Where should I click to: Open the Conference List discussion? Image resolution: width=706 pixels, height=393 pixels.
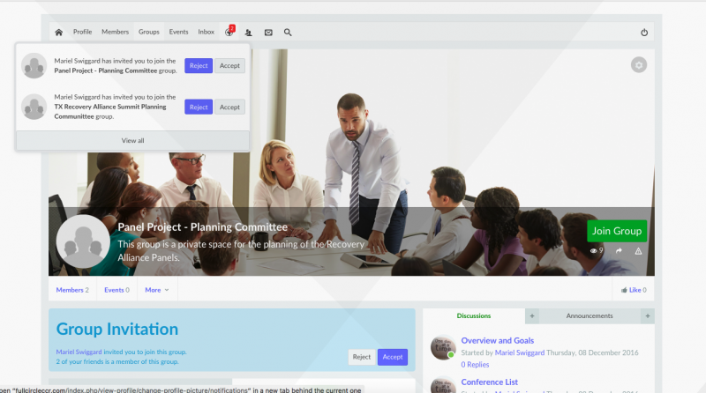pos(490,382)
